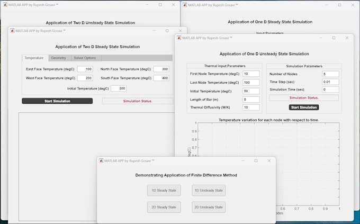Close the Two D Steady State Simulation window
The width and height of the screenshot is (360, 224).
click(x=180, y=31)
